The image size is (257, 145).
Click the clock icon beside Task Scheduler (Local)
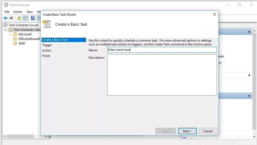coord(6,25)
